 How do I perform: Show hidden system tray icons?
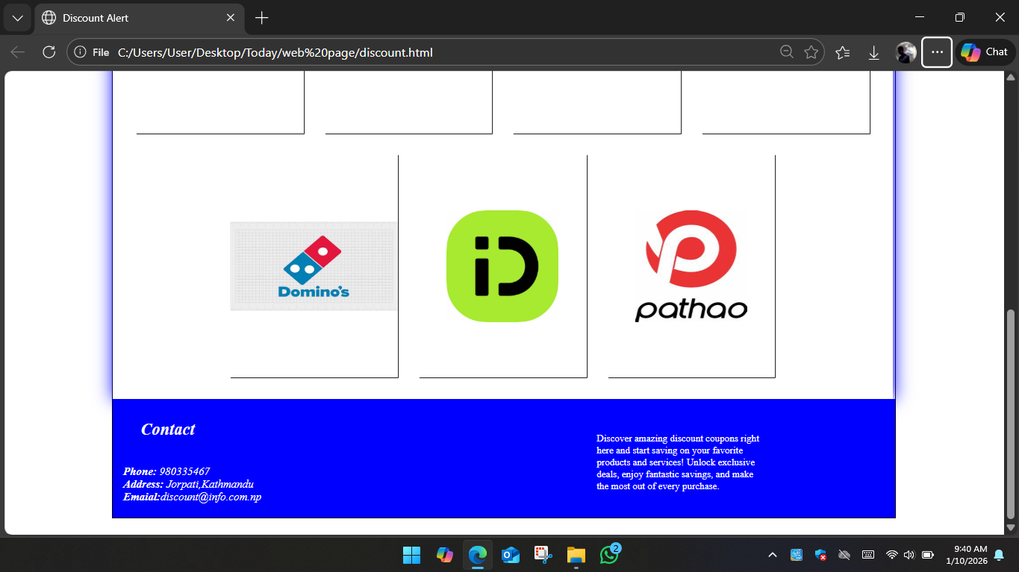pyautogui.click(x=773, y=555)
